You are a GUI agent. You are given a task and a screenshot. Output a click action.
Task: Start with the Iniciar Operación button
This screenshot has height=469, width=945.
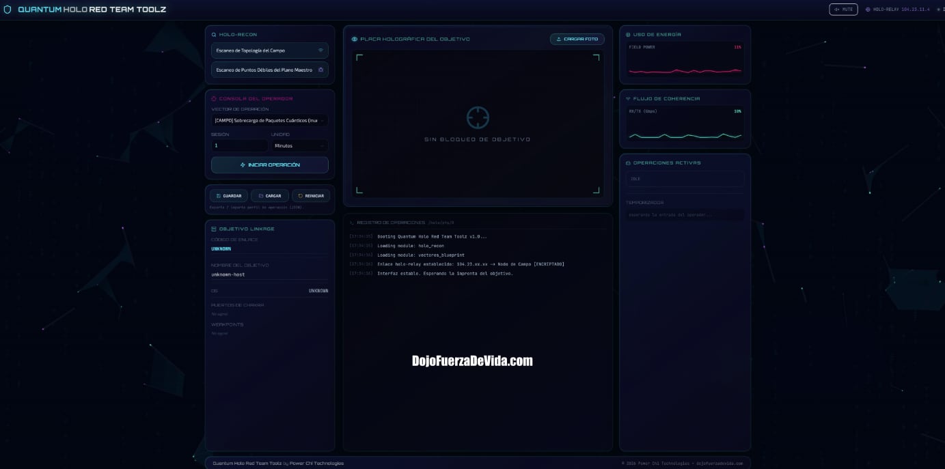(270, 165)
